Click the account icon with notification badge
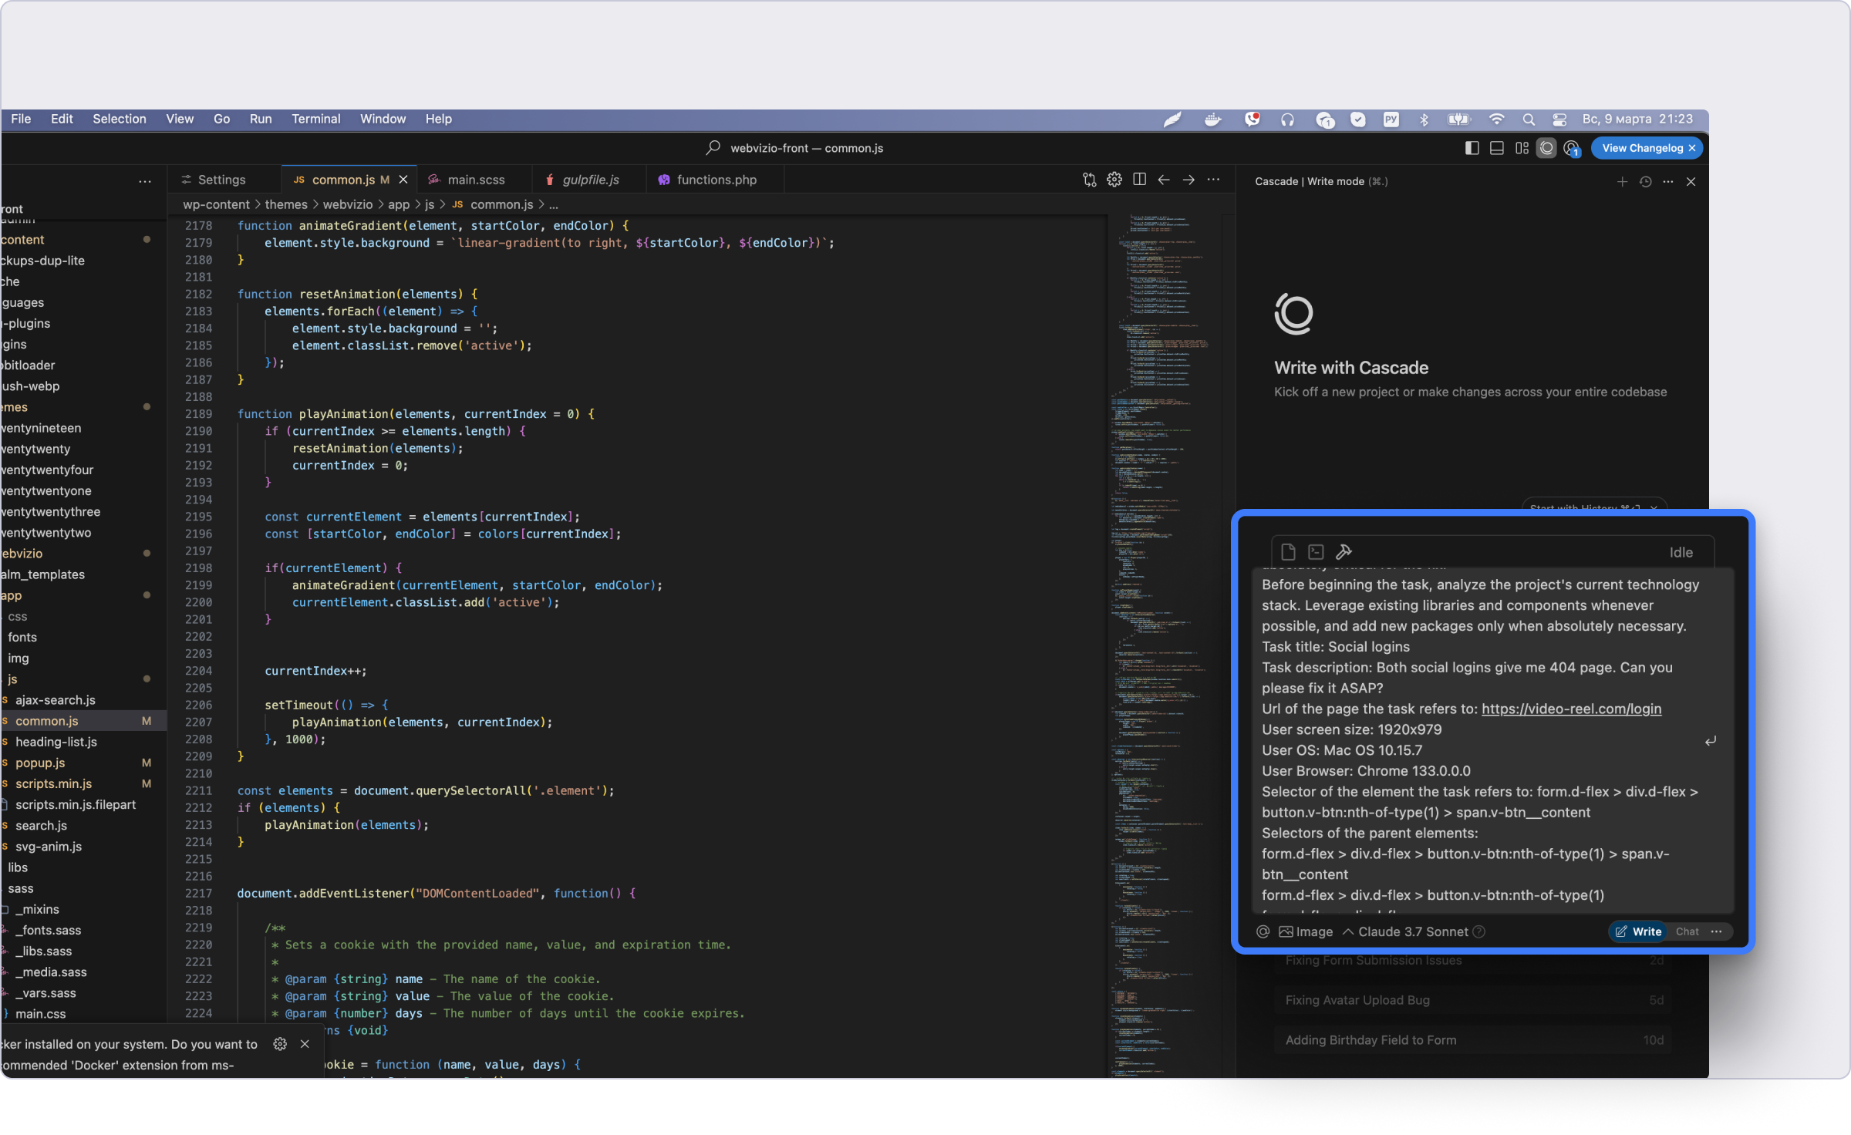This screenshot has height=1135, width=1851. (1571, 148)
